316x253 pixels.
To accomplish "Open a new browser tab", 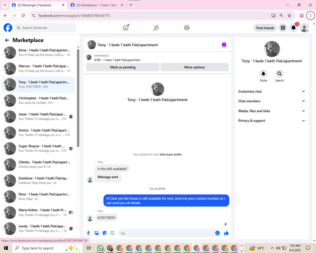I will (x=131, y=5).
